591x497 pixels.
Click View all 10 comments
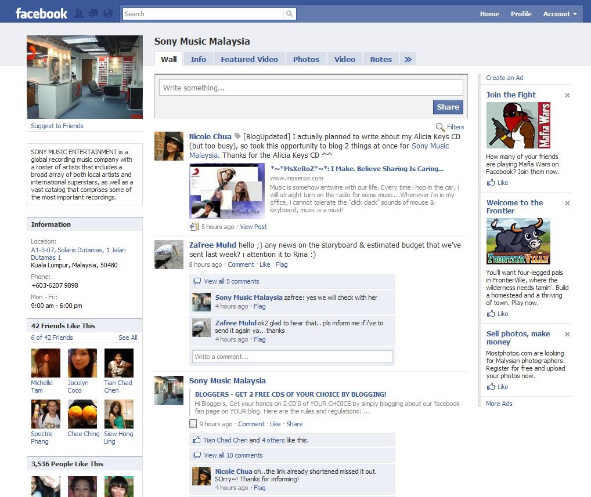click(233, 455)
